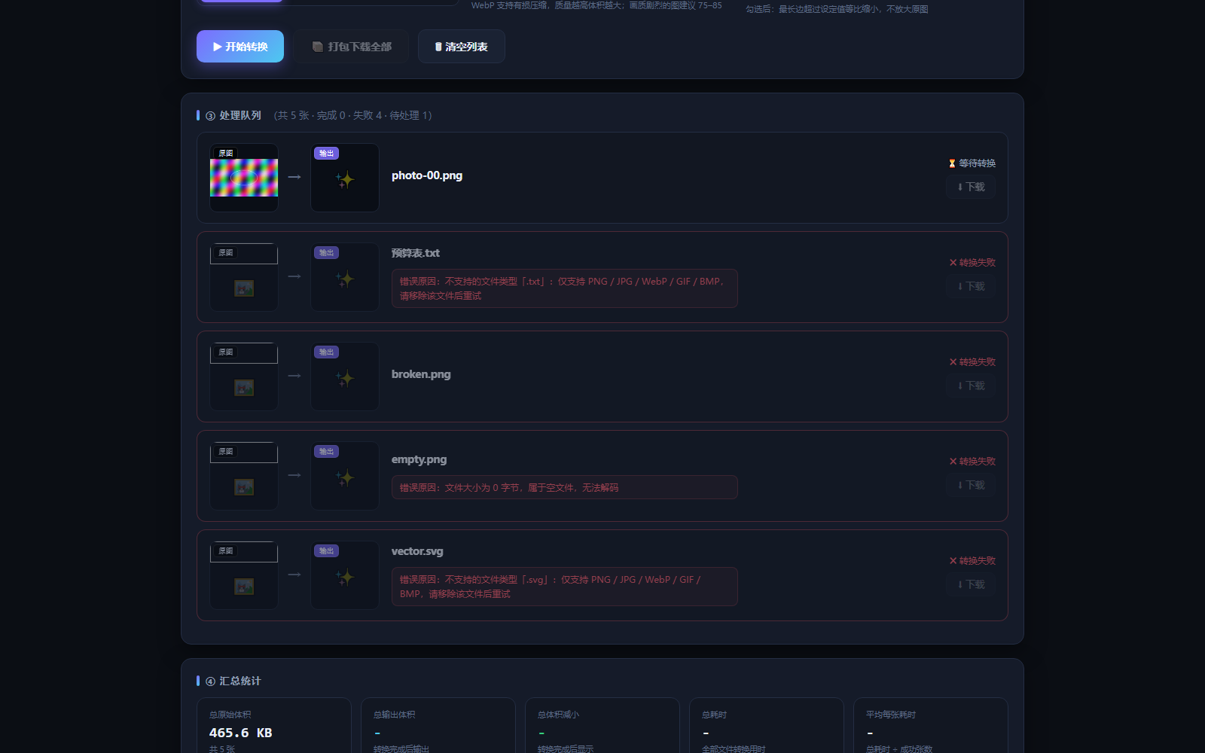This screenshot has width=1205, height=753.
Task: Click download button for vector.svg
Action: (971, 584)
